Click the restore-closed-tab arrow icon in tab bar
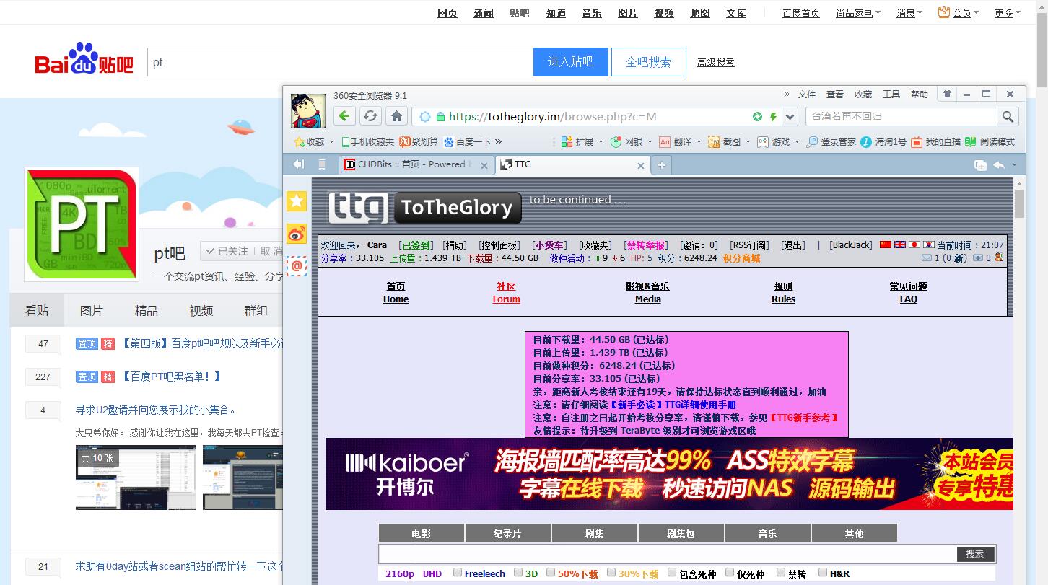Image resolution: width=1048 pixels, height=585 pixels. [999, 165]
